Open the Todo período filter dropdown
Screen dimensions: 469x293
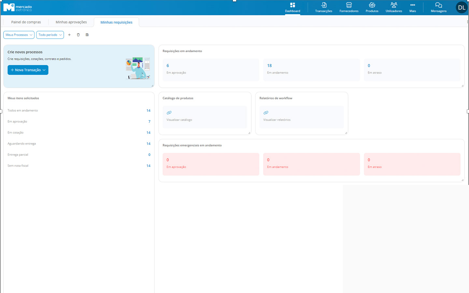[50, 35]
